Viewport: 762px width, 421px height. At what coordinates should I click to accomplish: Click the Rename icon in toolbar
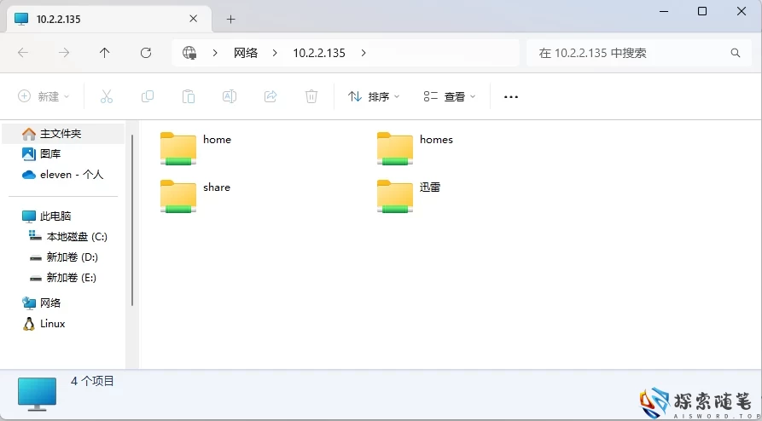pyautogui.click(x=230, y=96)
